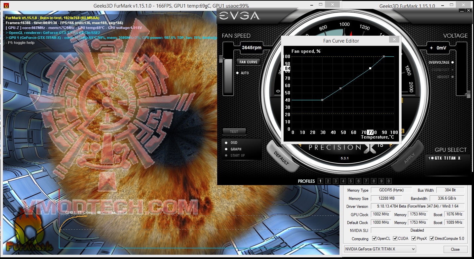Switch to profile 3
The image size is (474, 259).
(x=336, y=181)
